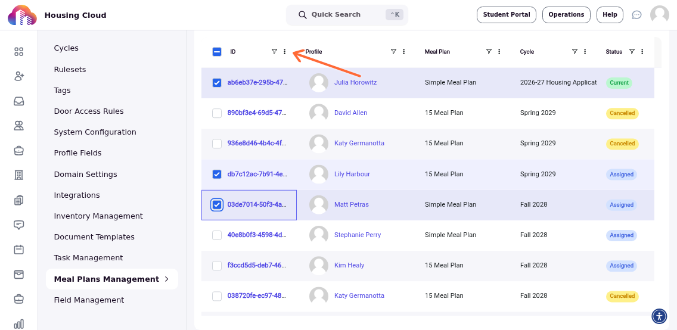
Task: Check the David Allen row checkbox
Action: pyautogui.click(x=217, y=113)
